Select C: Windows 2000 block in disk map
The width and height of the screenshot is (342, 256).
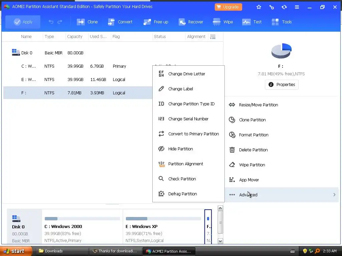coord(82,227)
